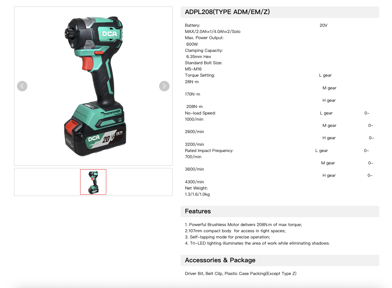Click the Accessories & Package heading
This screenshot has height=288, width=392.
coord(220,260)
